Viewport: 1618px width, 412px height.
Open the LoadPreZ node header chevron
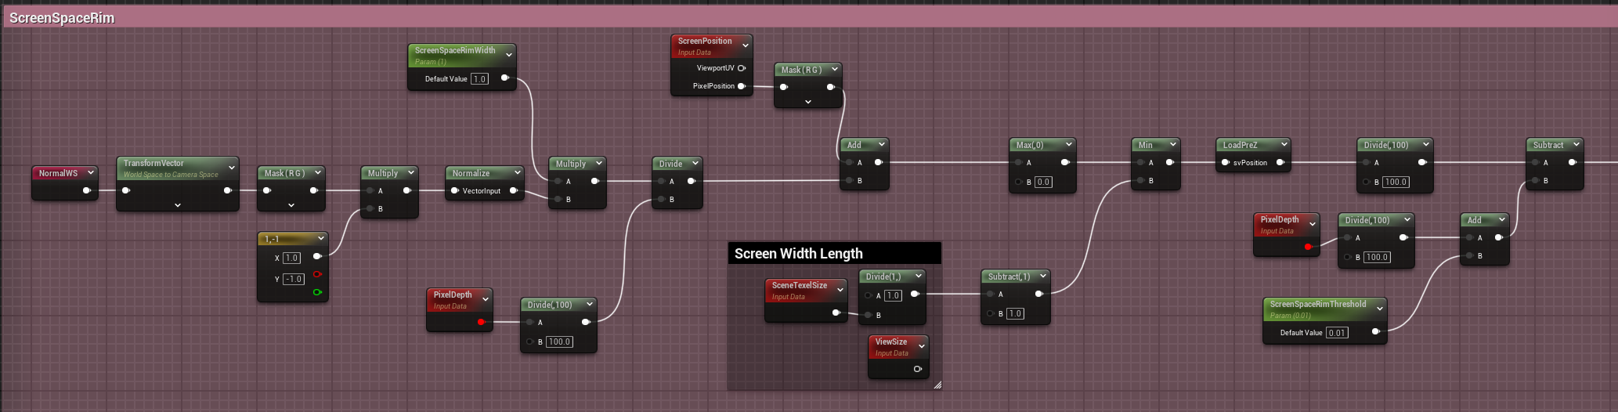(1284, 145)
